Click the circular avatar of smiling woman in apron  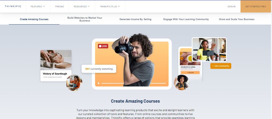tap(182, 82)
